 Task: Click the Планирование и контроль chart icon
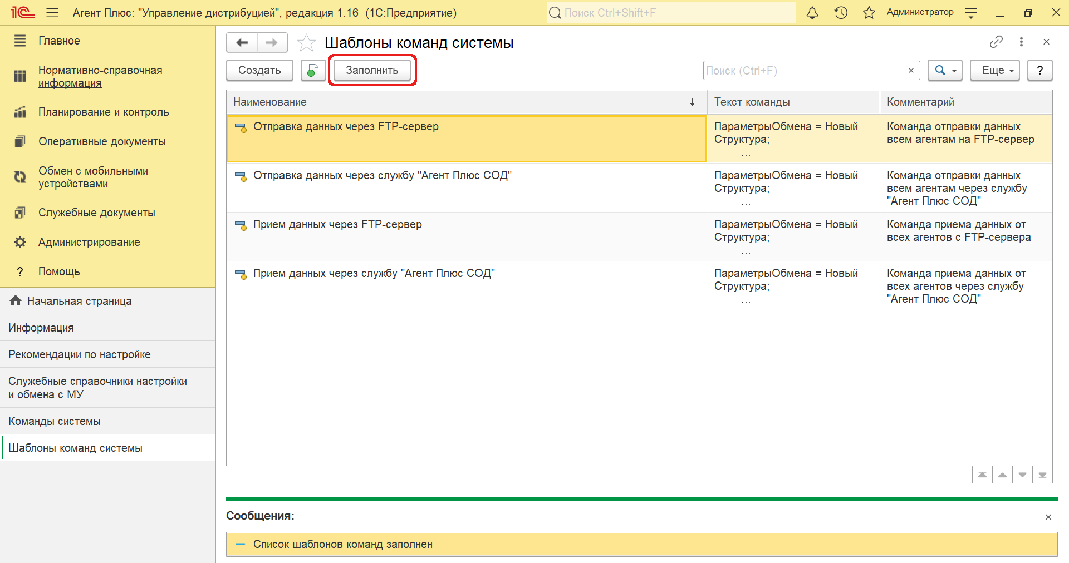20,112
